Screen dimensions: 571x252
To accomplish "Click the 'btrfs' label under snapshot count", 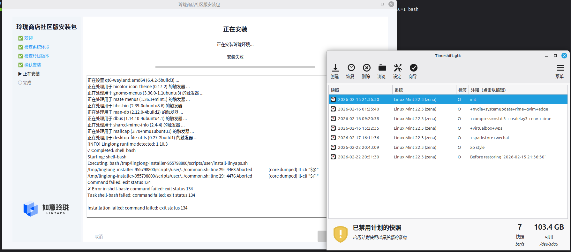I will point(520,244).
